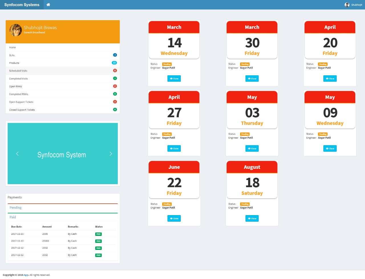View the April 27 visit
The image size is (365, 279).
174,148
